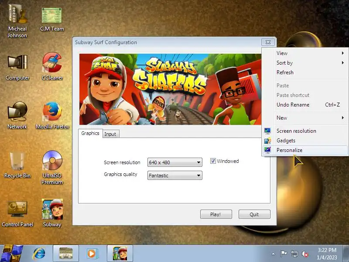Click the Show desktop strip
The width and height of the screenshot is (349, 262).
(346, 254)
